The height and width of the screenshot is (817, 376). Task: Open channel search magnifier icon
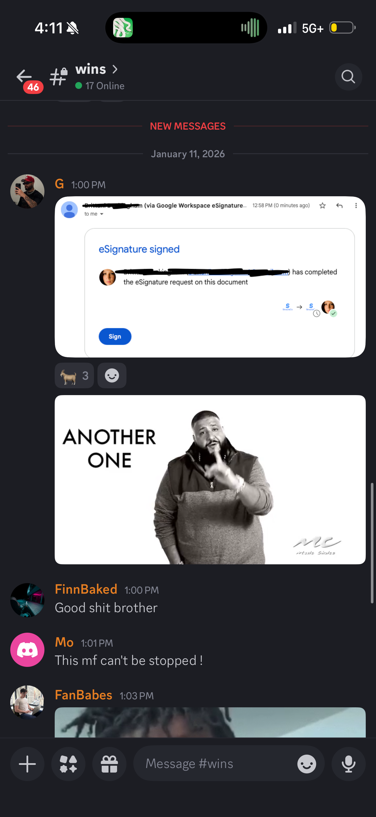pyautogui.click(x=348, y=77)
